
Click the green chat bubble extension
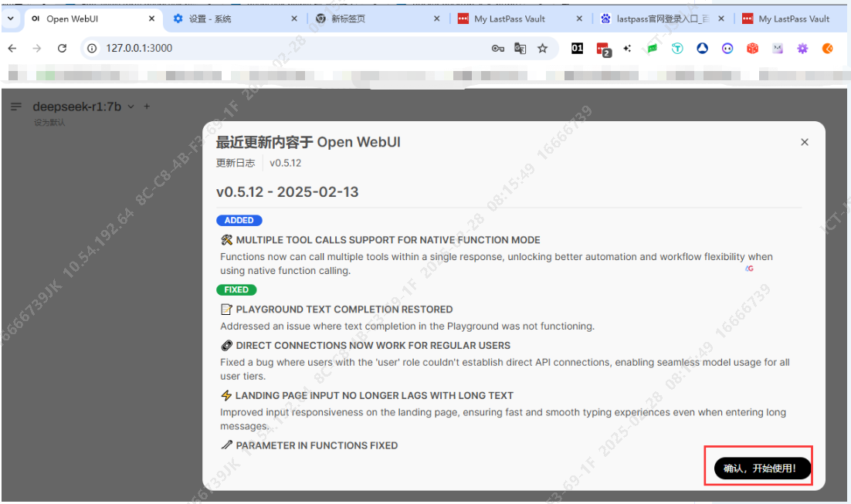coord(653,49)
